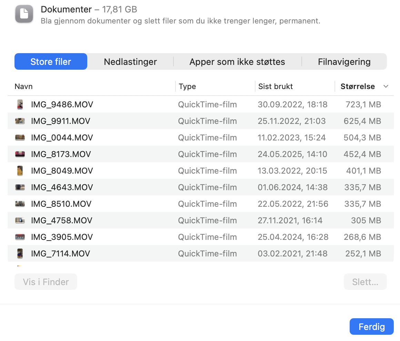Select the file name IMG_9486.MOV
This screenshot has height=341, width=400.
[62, 104]
